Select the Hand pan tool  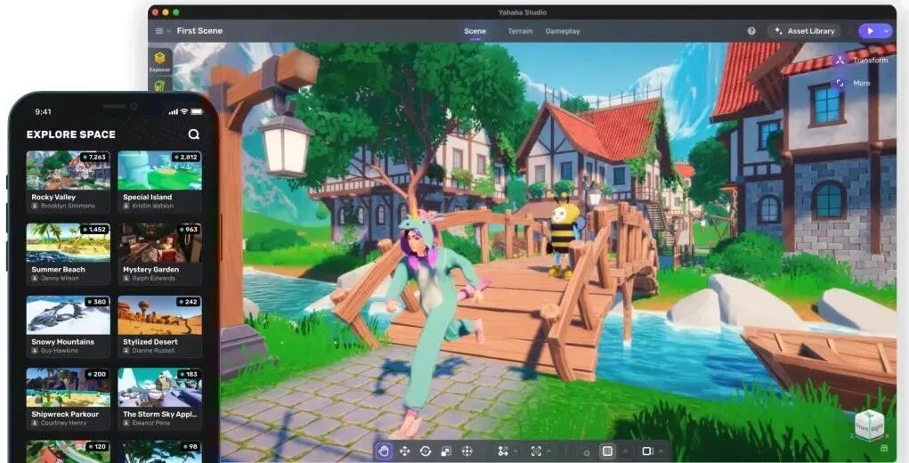tap(383, 451)
